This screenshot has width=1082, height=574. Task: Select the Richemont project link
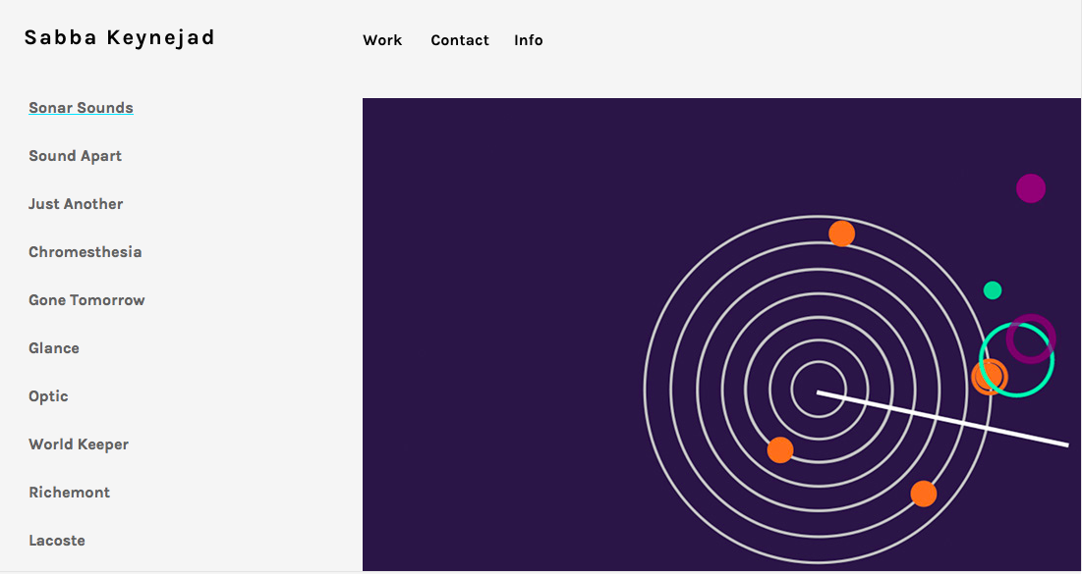(69, 493)
